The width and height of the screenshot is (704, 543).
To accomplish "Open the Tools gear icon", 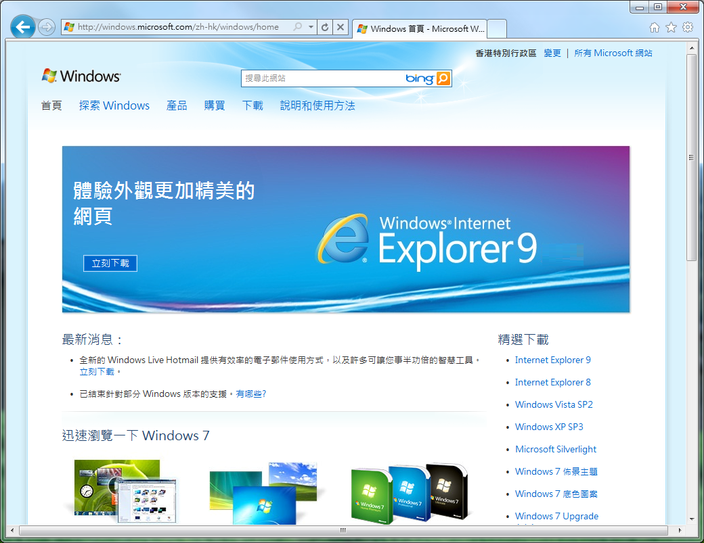I will (x=688, y=27).
